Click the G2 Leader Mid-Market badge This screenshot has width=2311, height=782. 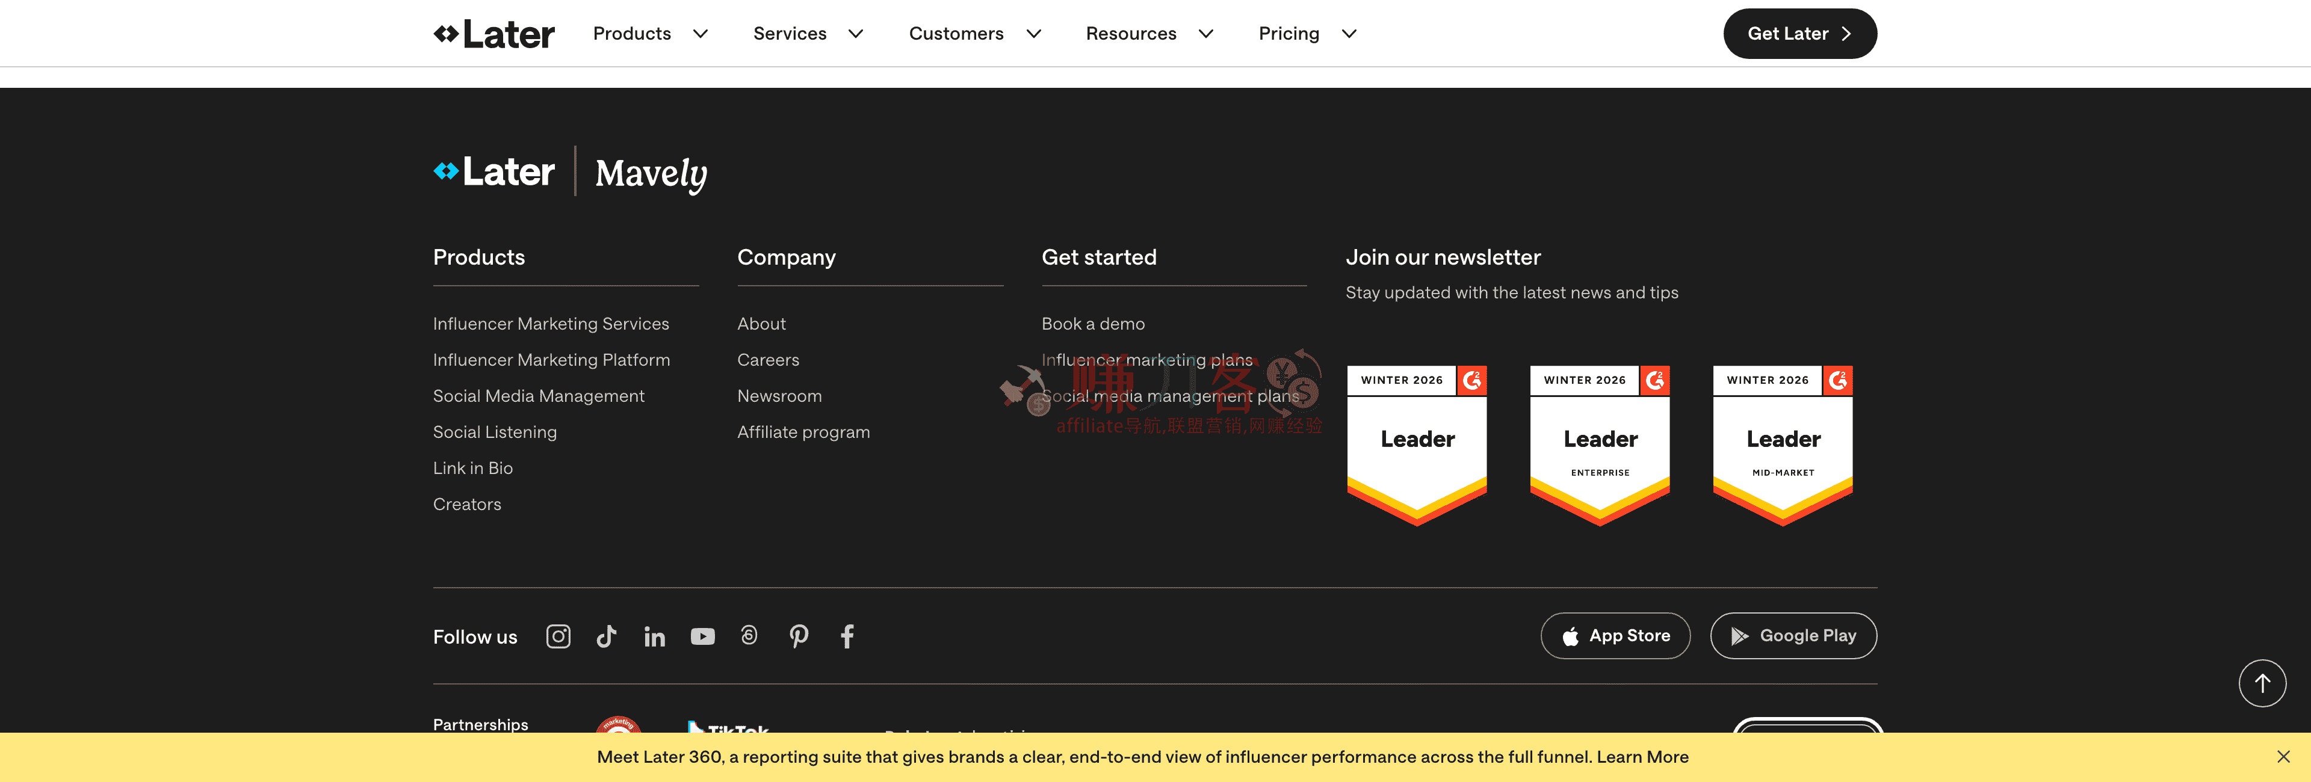pyautogui.click(x=1783, y=446)
